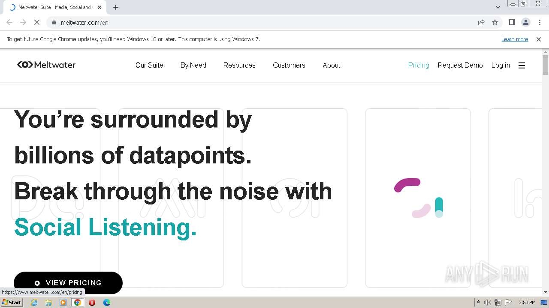Go forward in browser history
The image size is (549, 308).
coord(23,22)
